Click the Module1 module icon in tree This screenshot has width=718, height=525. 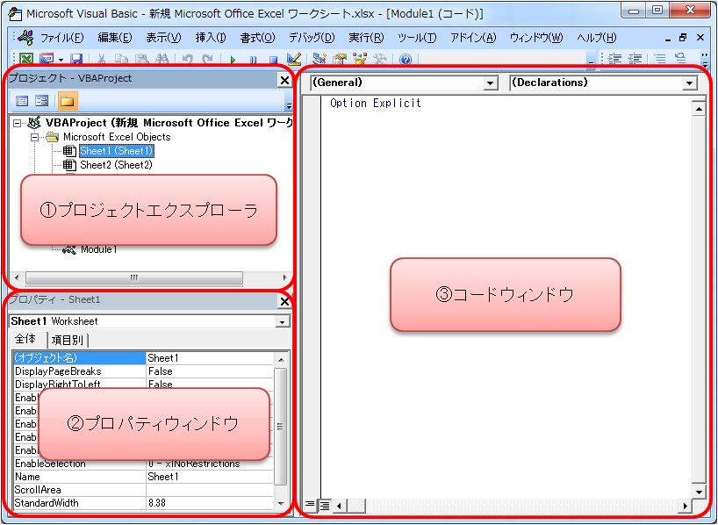(69, 249)
